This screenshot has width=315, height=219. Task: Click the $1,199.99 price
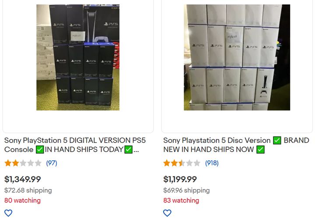pyautogui.click(x=180, y=179)
